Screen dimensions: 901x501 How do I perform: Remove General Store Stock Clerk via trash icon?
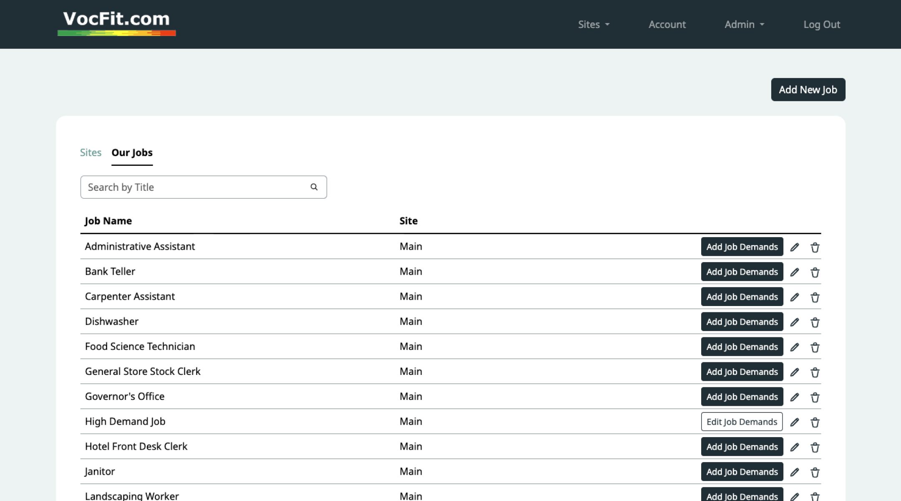[815, 372]
